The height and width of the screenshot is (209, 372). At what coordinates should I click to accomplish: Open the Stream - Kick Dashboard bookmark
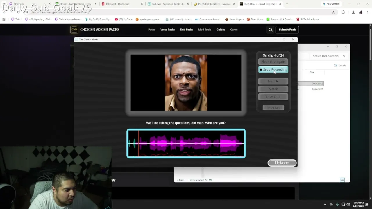click(280, 19)
